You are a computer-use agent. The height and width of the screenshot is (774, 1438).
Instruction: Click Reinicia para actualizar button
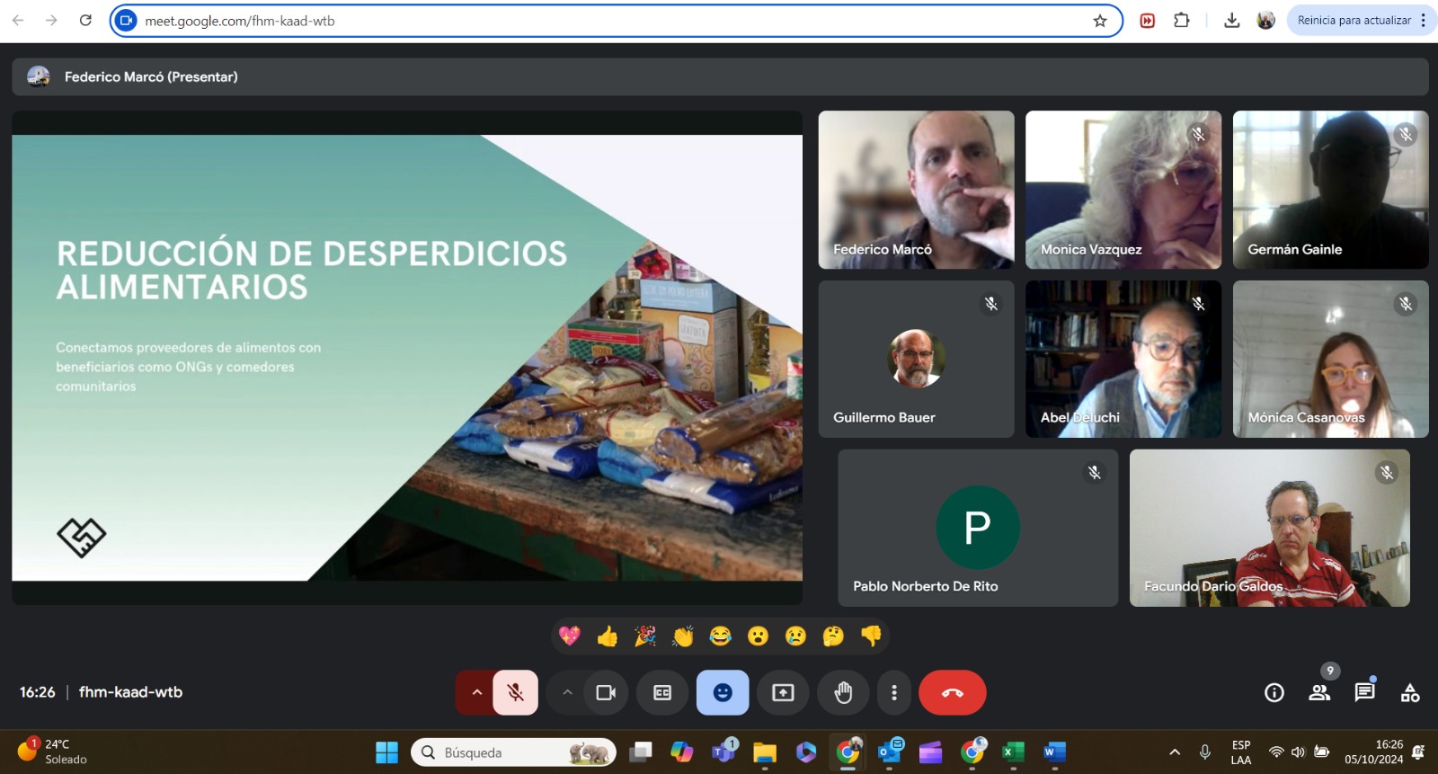pos(1354,21)
